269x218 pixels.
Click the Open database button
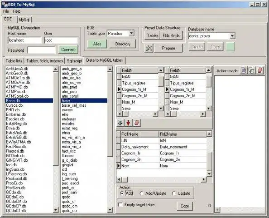(215, 47)
